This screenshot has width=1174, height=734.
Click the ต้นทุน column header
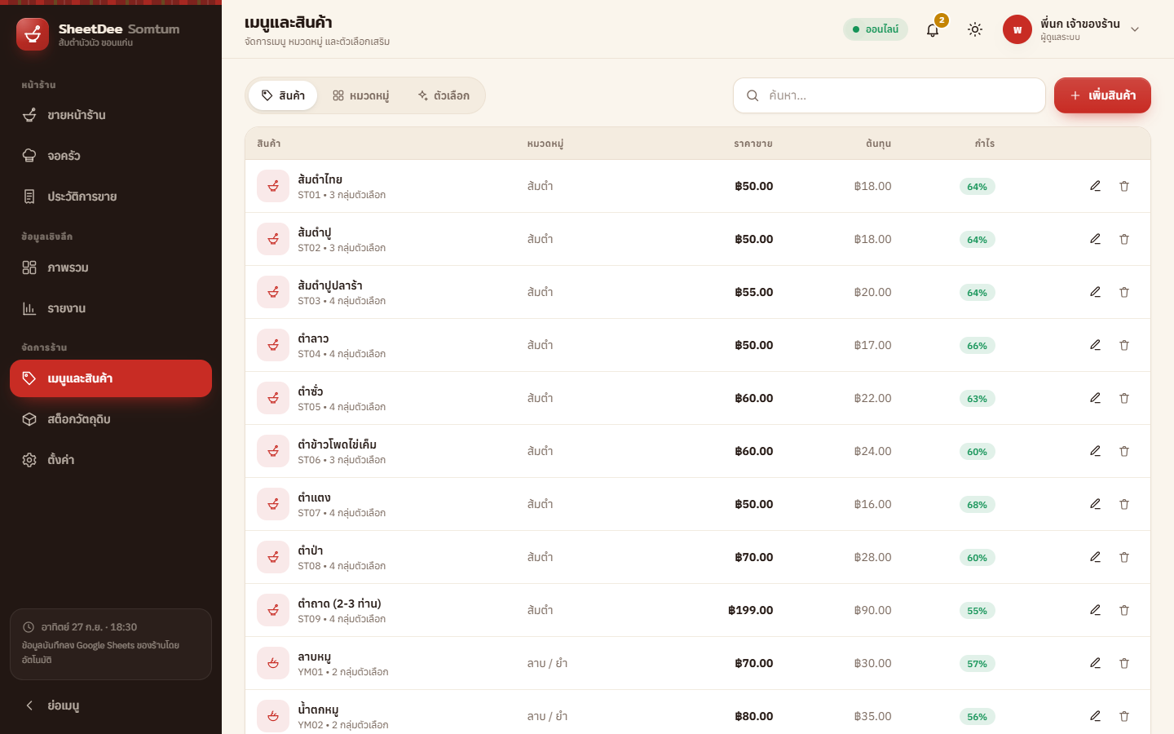[x=878, y=144]
